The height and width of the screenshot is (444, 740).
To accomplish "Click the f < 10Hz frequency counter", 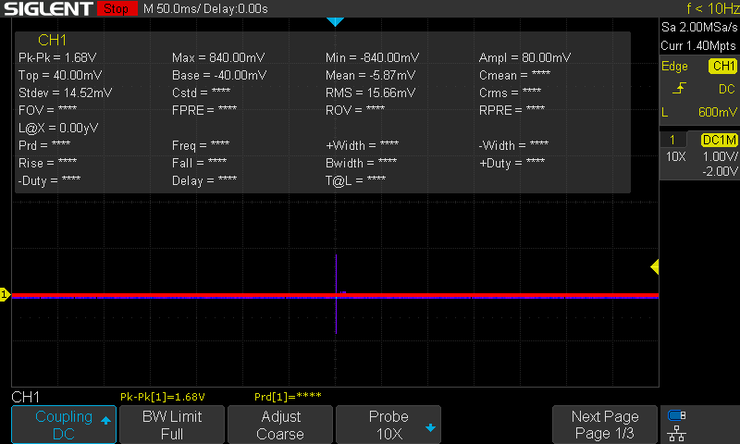I will tap(712, 8).
